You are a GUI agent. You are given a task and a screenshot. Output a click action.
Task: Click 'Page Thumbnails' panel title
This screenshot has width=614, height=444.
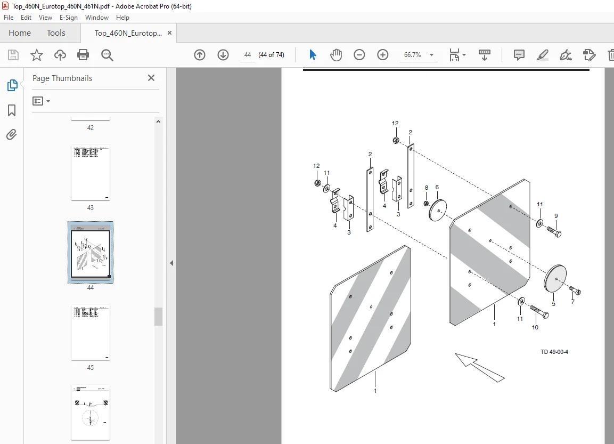pyautogui.click(x=62, y=78)
